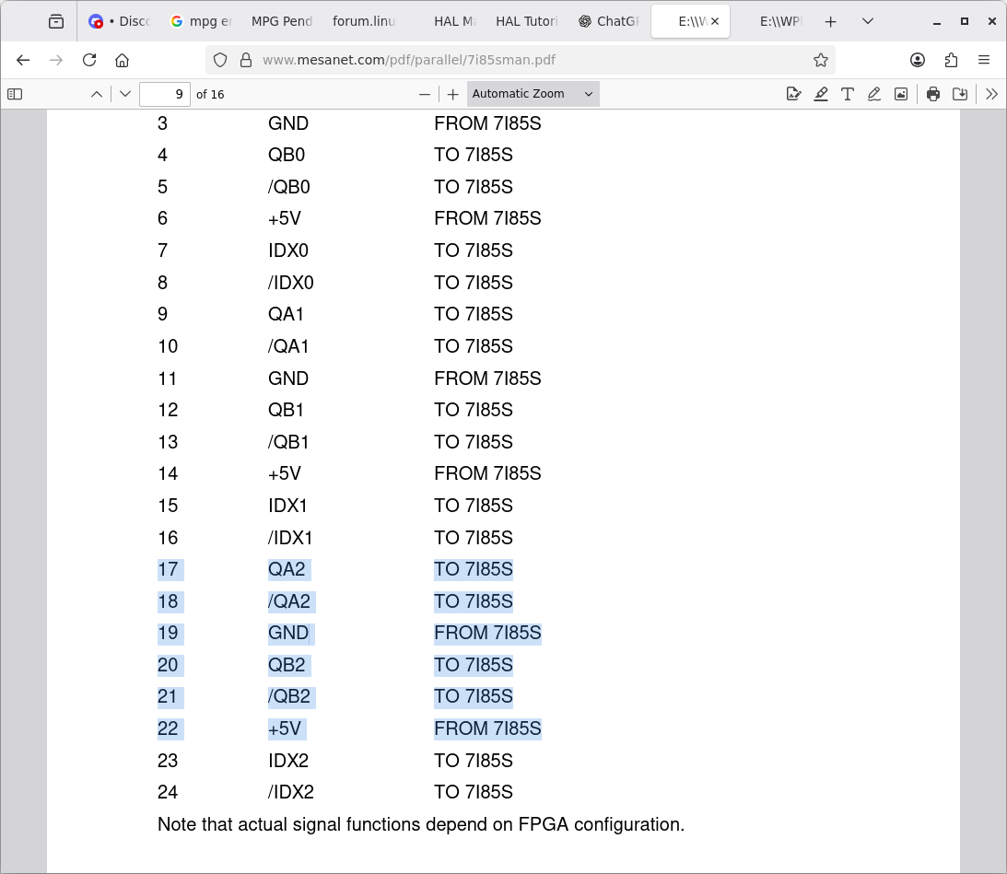Save the PDF via the download icon

960,94
